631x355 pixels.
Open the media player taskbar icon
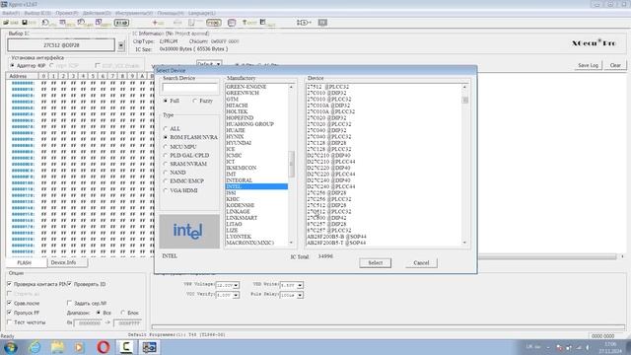click(x=79, y=347)
